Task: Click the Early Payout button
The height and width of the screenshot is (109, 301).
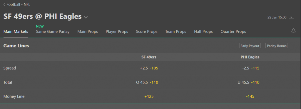Action: tap(250, 46)
